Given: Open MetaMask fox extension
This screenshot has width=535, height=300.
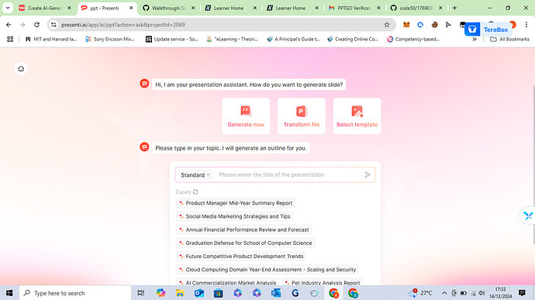Looking at the screenshot, I should tap(406, 25).
